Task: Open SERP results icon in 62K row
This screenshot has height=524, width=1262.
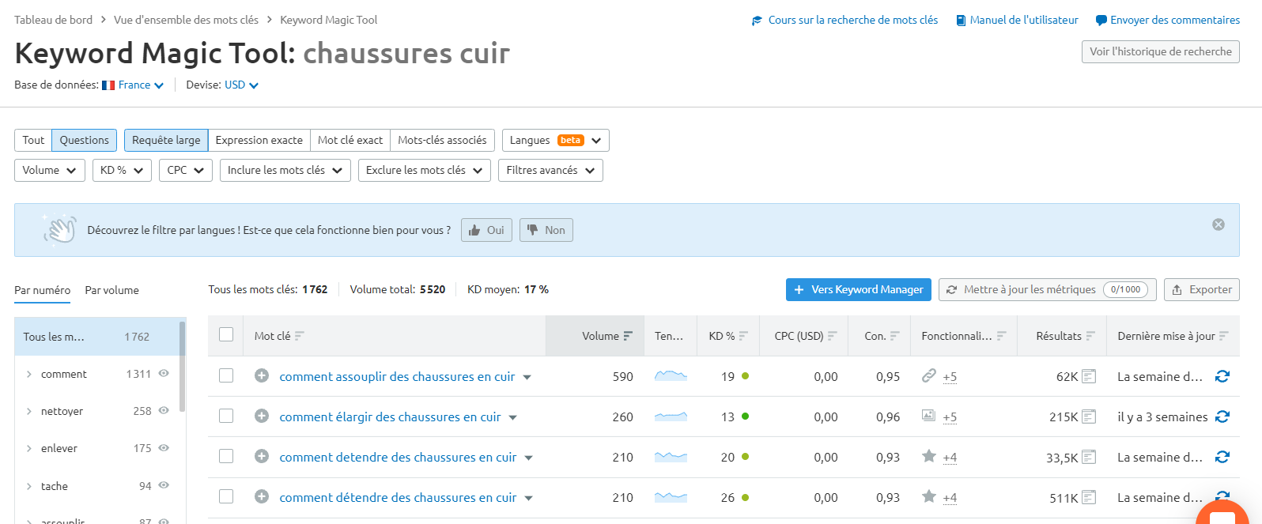Action: [x=1089, y=376]
